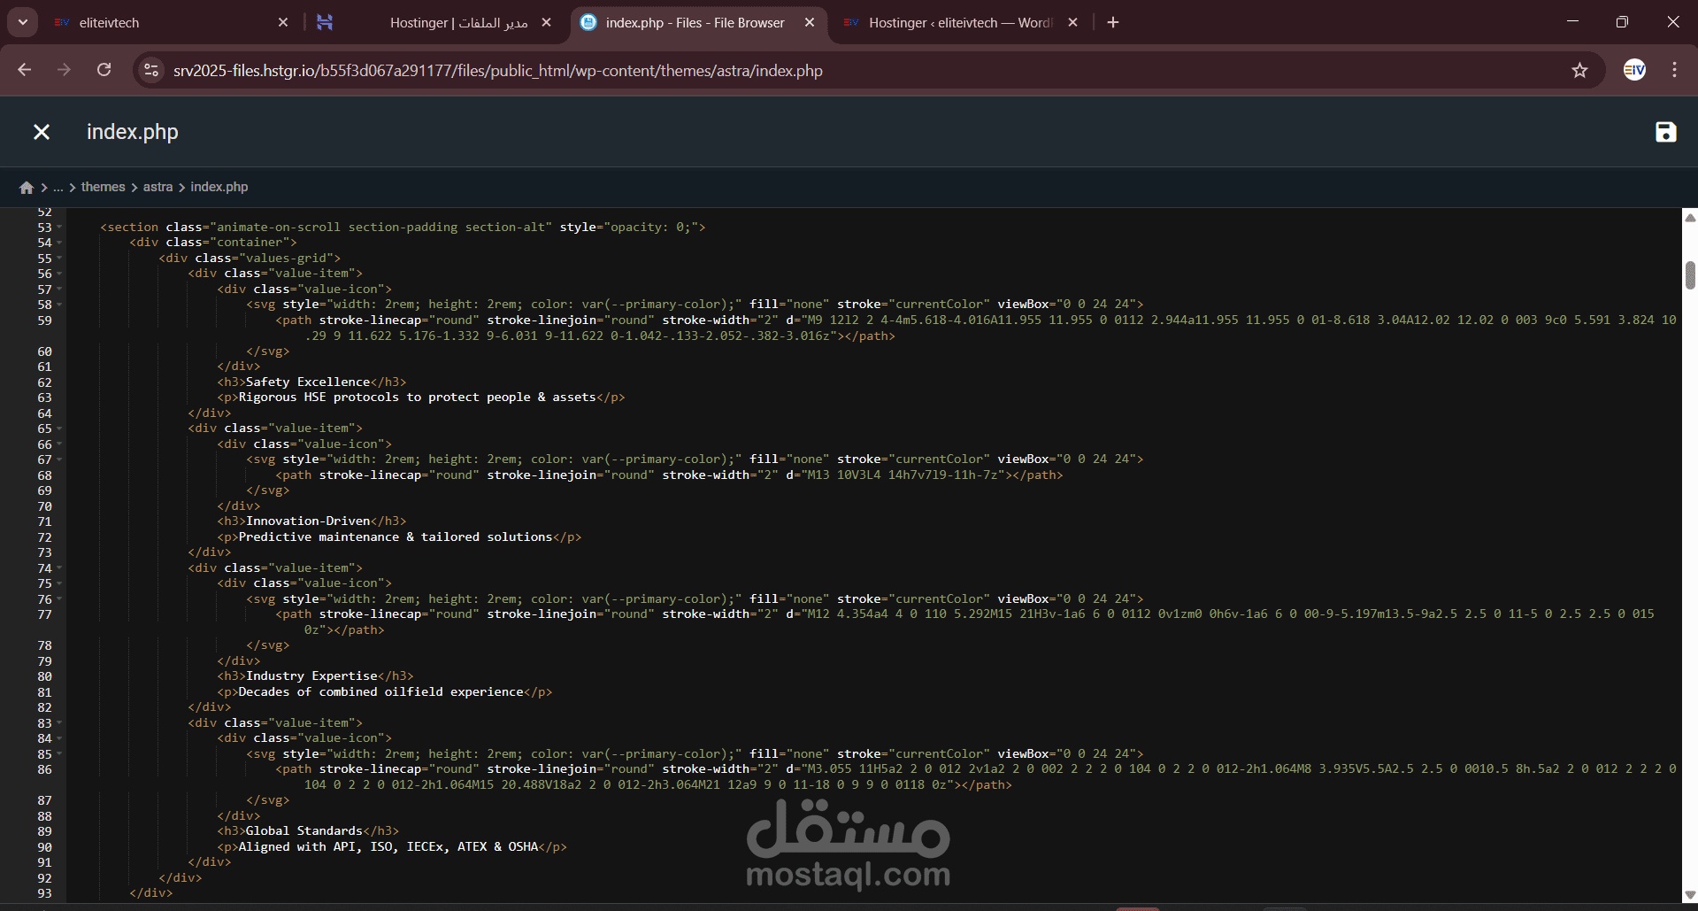Close the Hostinger مدير الملفات tab
Image resolution: width=1698 pixels, height=911 pixels.
(x=546, y=22)
